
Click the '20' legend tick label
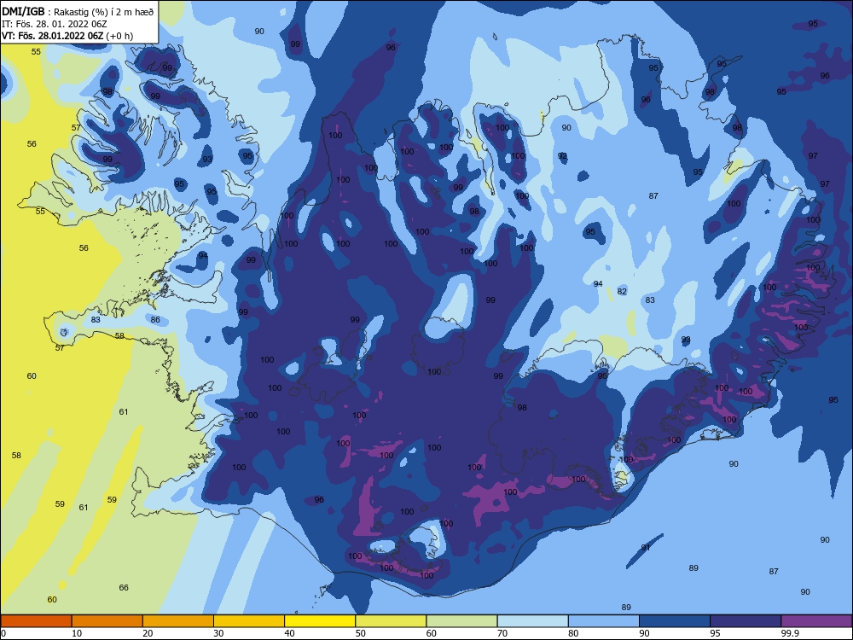(x=148, y=633)
